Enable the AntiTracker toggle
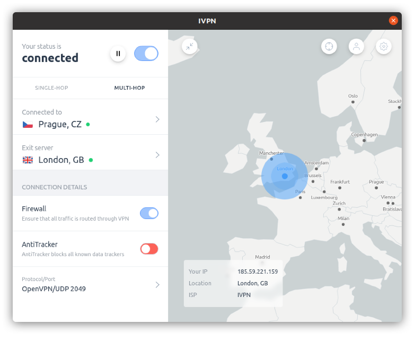The width and height of the screenshot is (415, 341). (x=149, y=249)
